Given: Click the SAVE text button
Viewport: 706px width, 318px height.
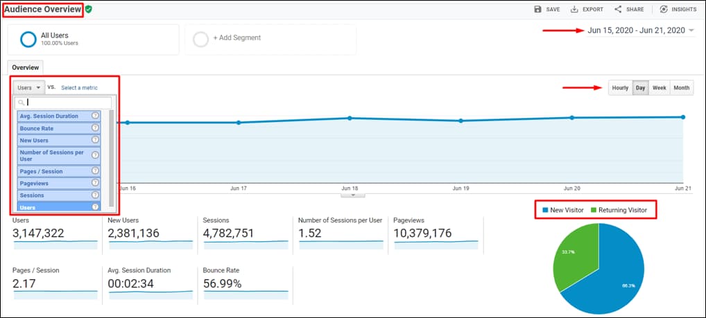Looking at the screenshot, I should (x=553, y=10).
